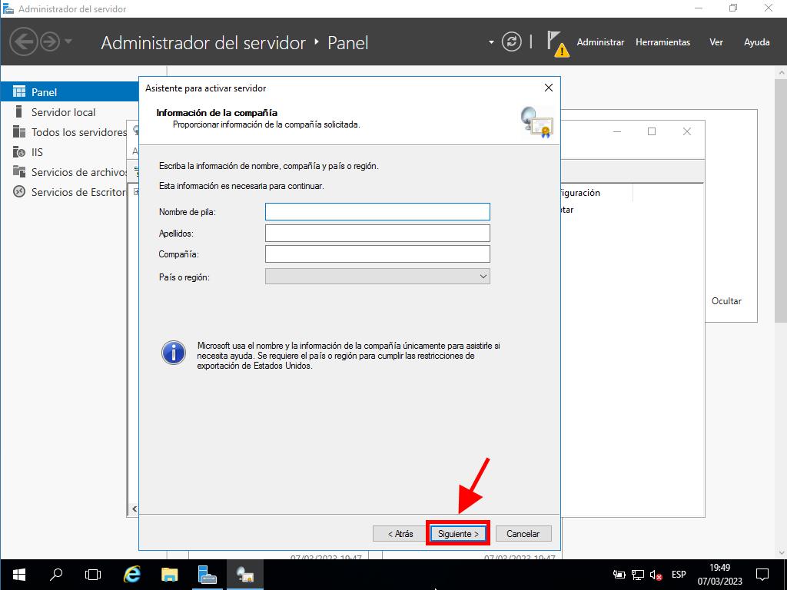Select Servidor local in the sidebar

click(63, 112)
